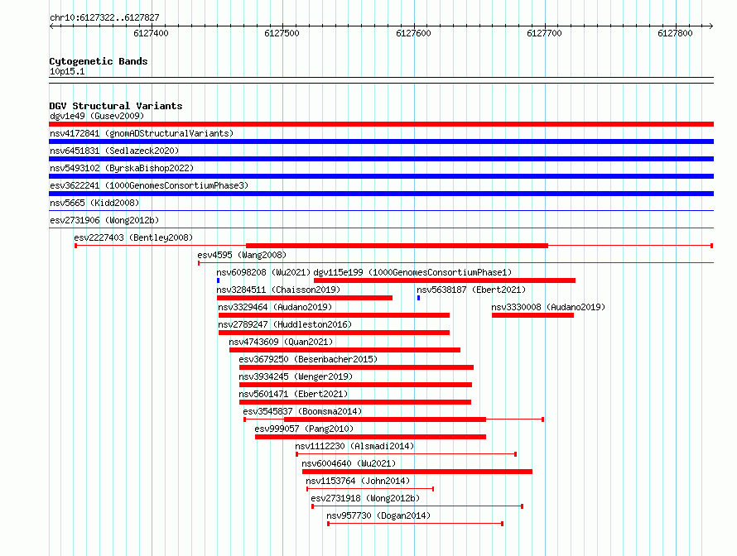This screenshot has width=737, height=556.
Task: Click the 6127400 ruler tick label
Action: 151,33
